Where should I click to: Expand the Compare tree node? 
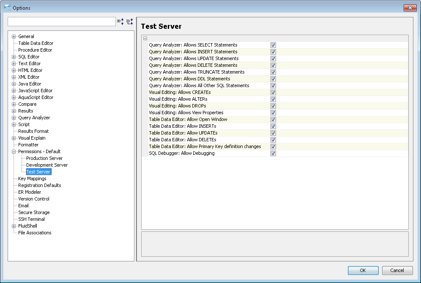coord(14,104)
